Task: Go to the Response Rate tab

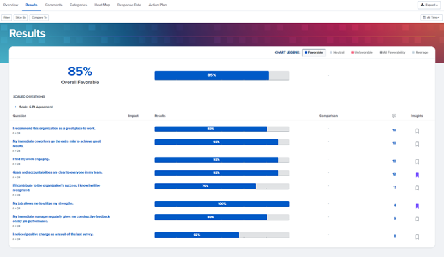Action: pyautogui.click(x=129, y=5)
